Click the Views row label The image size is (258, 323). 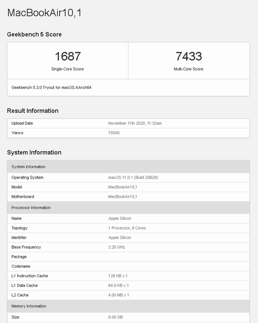point(17,133)
